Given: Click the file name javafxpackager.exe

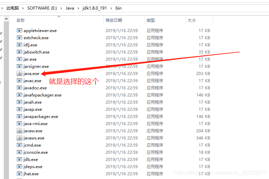Looking at the screenshot, I should tap(42, 95).
